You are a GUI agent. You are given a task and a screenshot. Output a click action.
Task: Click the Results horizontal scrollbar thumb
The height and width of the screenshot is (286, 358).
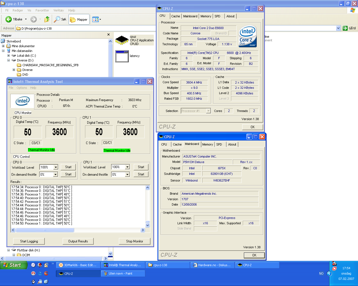click(x=45, y=230)
